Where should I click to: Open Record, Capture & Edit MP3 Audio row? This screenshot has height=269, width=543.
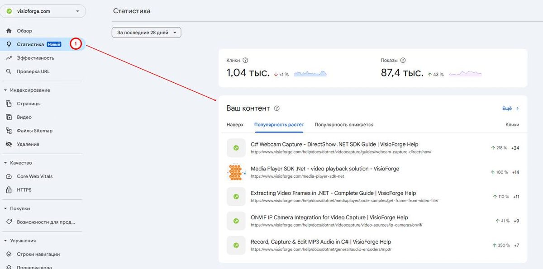[x=373, y=245]
